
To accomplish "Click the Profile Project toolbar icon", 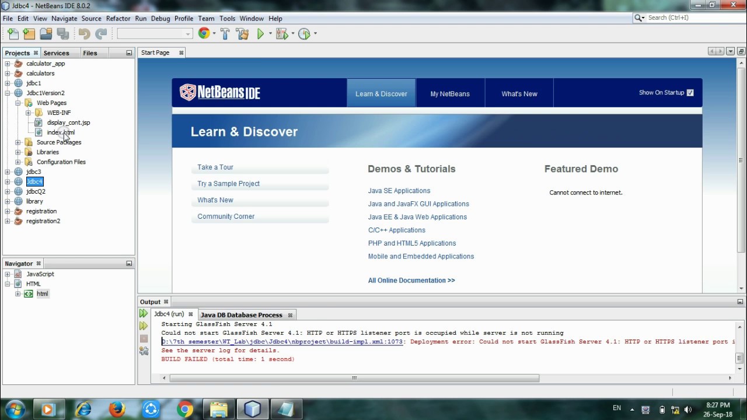I will [x=304, y=34].
